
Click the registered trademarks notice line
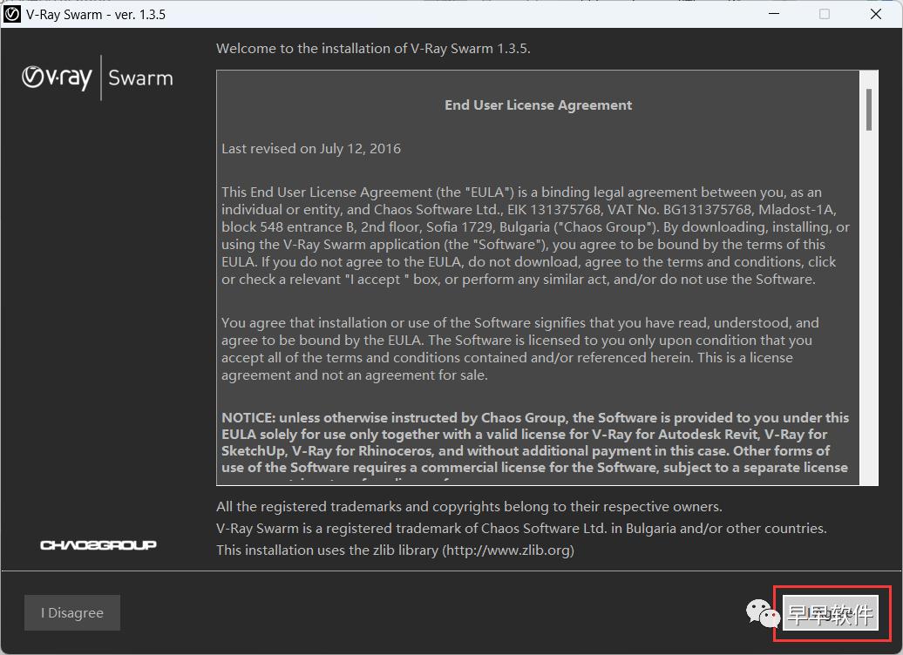(x=469, y=507)
